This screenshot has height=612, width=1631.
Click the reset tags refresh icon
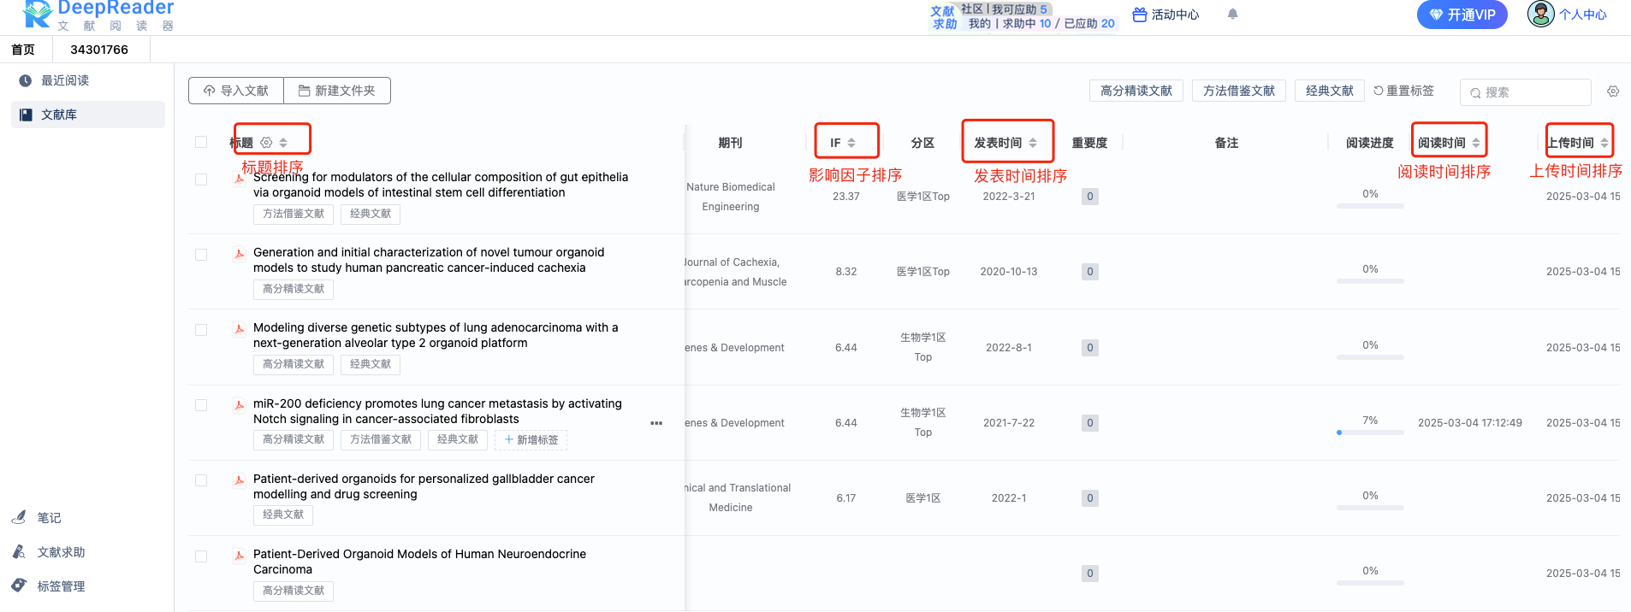click(1379, 91)
